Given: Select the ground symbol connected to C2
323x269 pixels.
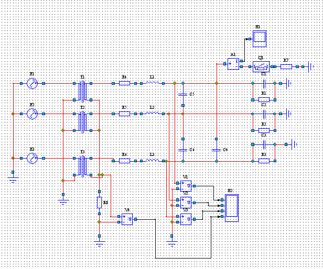Looking at the screenshot, I should click(x=288, y=114).
